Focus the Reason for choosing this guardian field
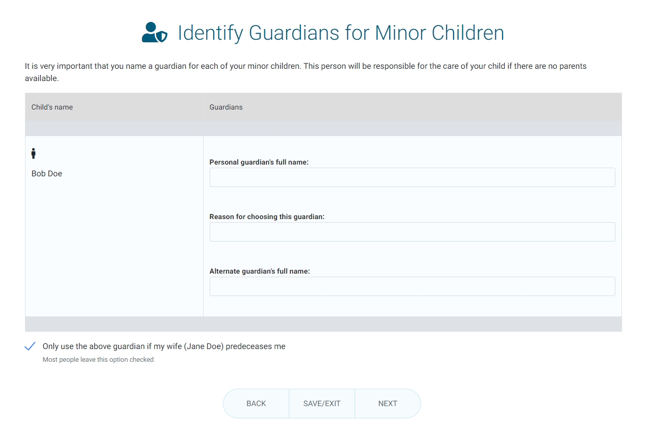Screen dimensions: 647x427 (x=412, y=232)
